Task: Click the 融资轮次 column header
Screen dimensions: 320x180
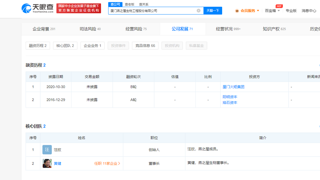Action: pyautogui.click(x=133, y=77)
